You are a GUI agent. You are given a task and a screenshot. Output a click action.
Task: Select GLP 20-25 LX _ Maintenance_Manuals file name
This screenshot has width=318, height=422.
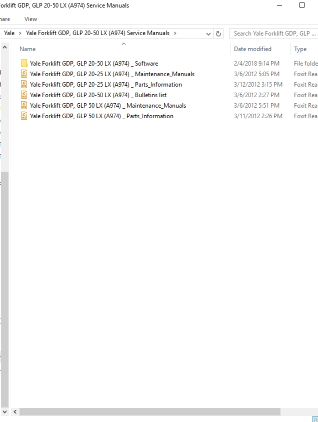(112, 74)
